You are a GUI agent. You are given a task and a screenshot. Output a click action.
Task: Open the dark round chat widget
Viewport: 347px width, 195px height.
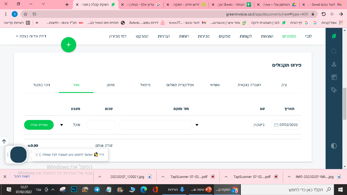tap(18, 155)
